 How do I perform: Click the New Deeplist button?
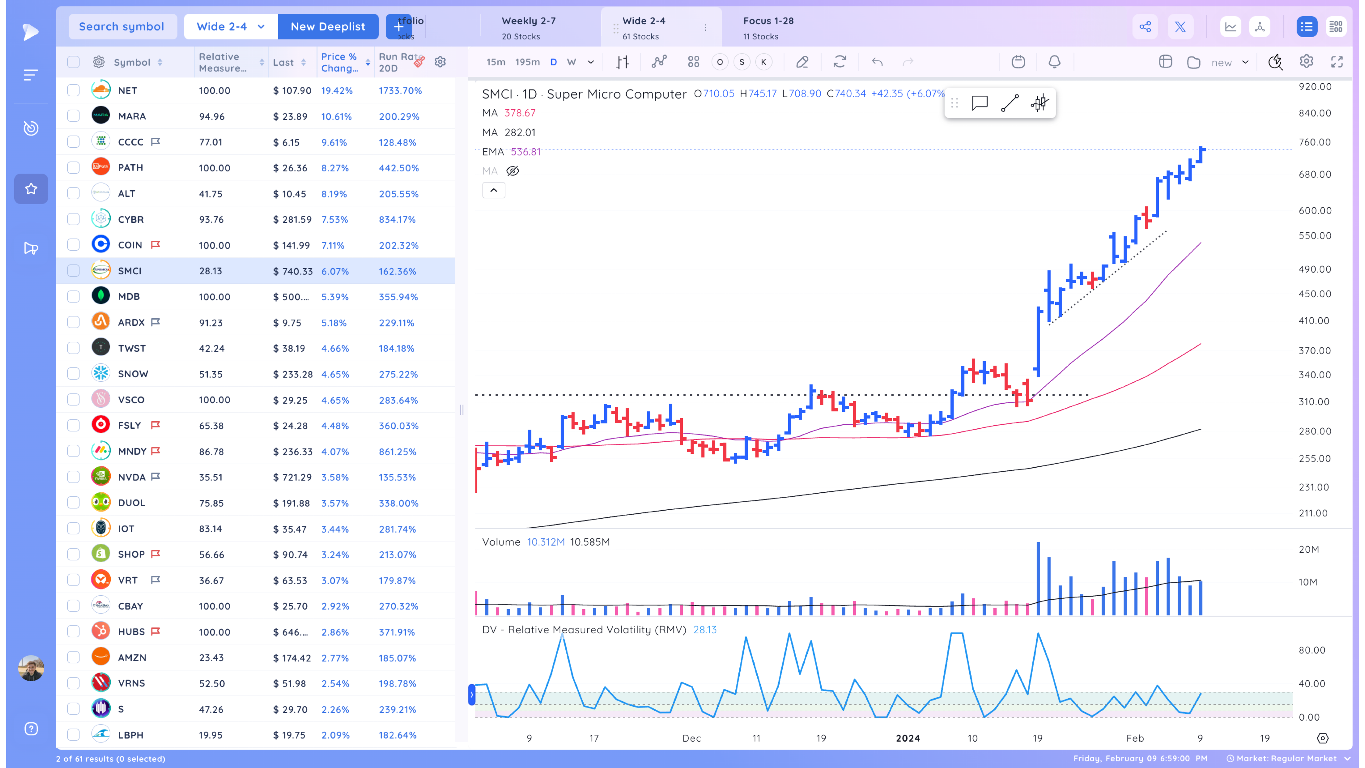(x=328, y=26)
